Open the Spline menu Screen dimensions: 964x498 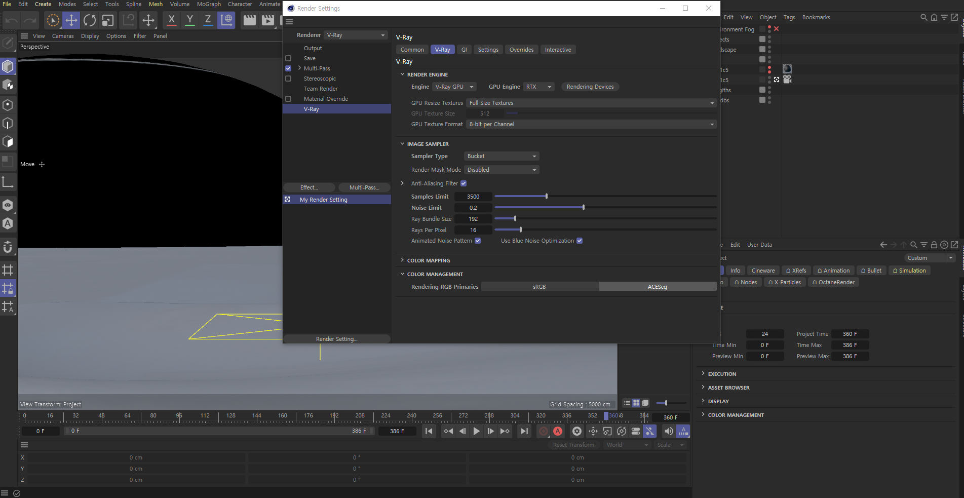pos(134,4)
